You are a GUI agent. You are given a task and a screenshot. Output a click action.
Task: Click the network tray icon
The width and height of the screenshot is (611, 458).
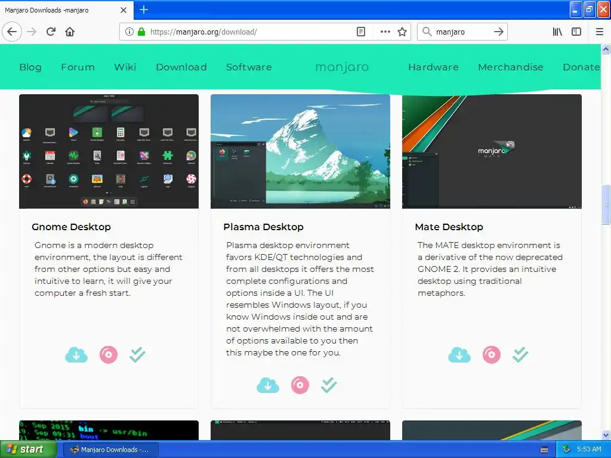pos(566,450)
